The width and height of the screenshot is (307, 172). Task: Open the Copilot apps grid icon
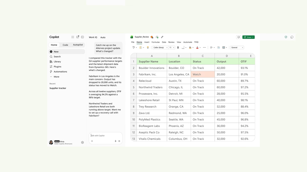point(73,37)
